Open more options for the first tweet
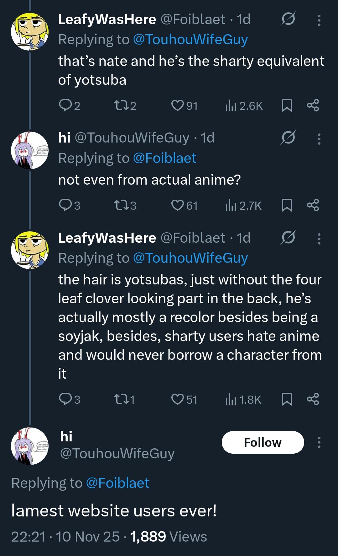The width and height of the screenshot is (338, 556). [x=319, y=20]
